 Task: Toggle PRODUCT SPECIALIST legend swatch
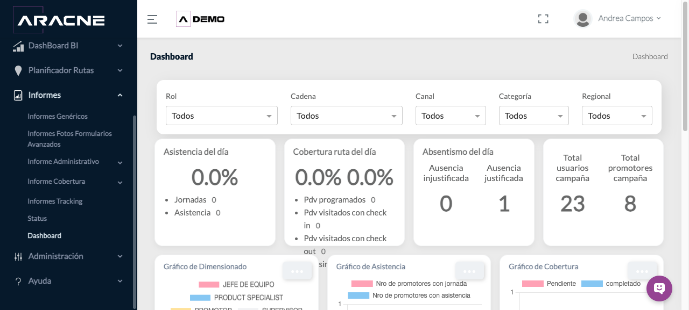200,298
